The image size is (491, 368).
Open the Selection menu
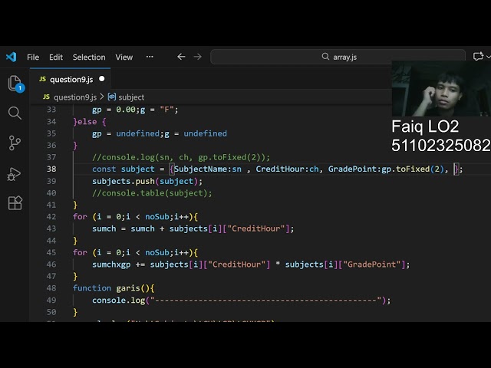click(89, 57)
